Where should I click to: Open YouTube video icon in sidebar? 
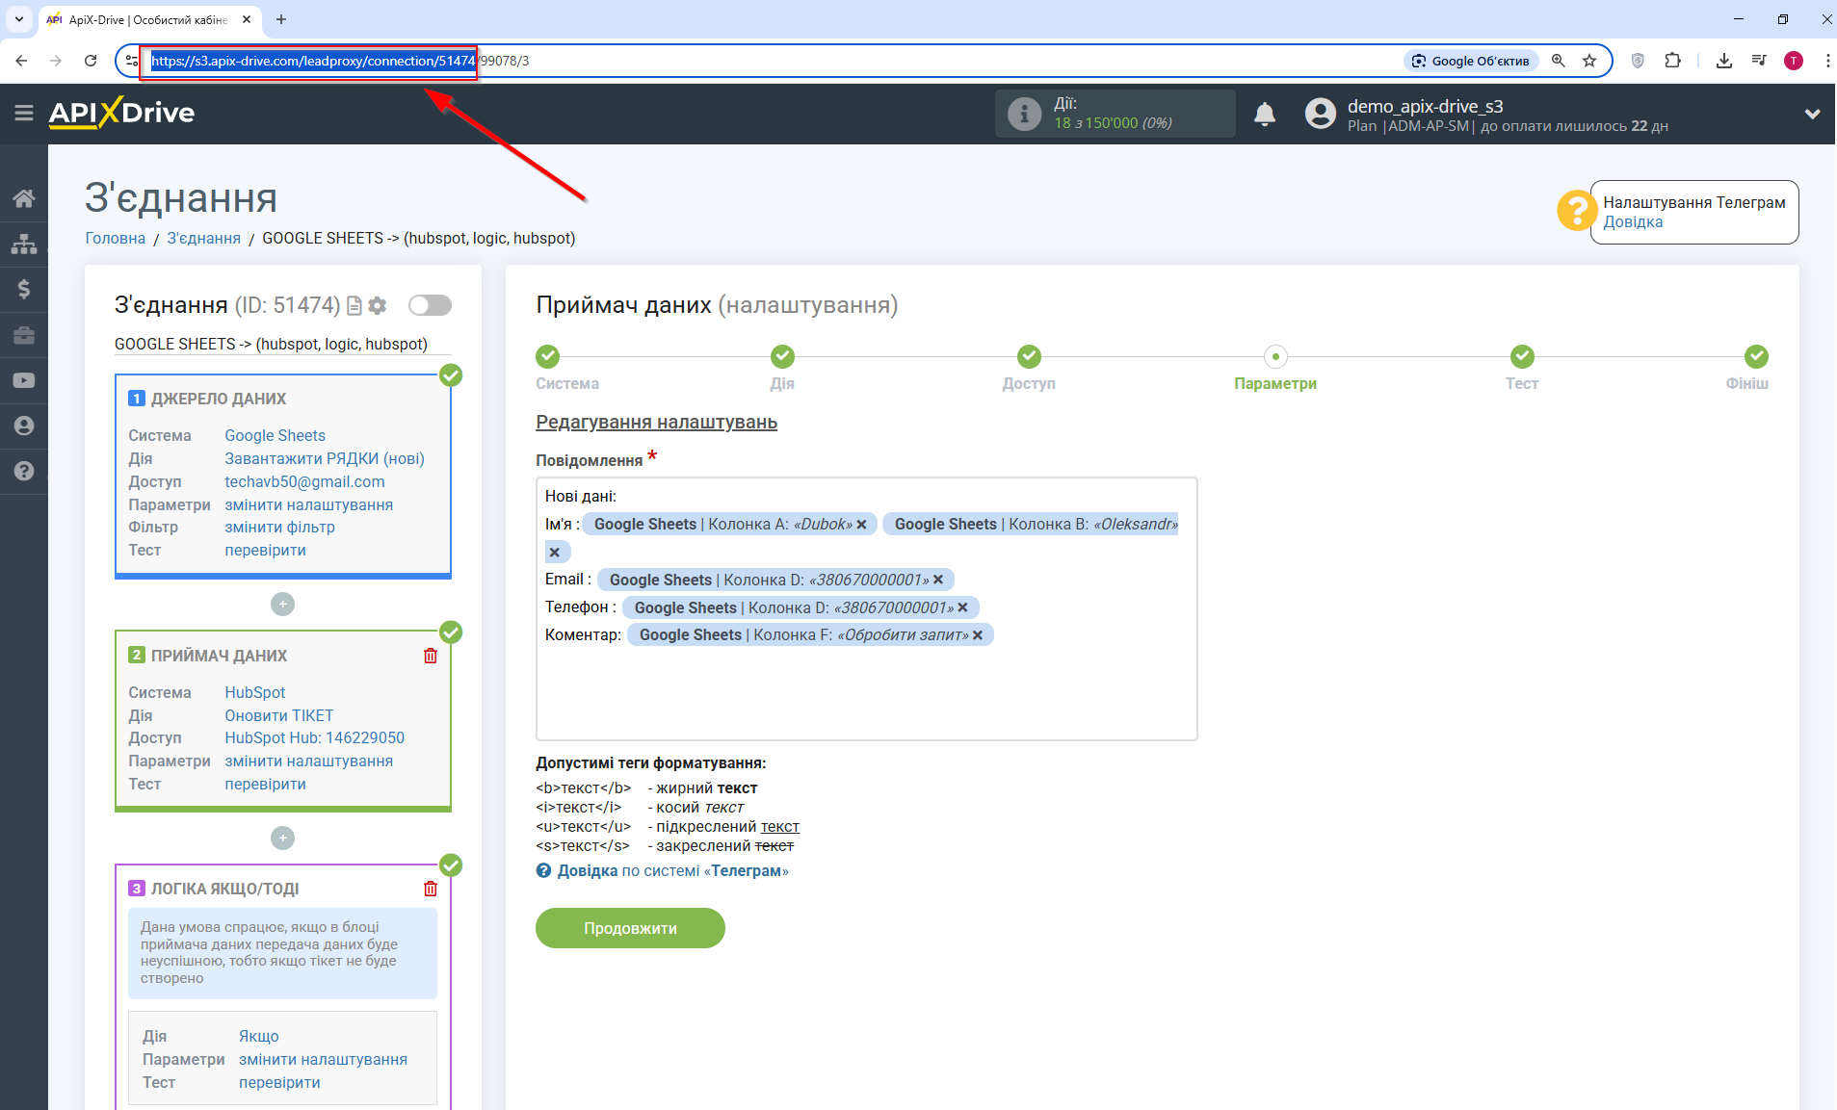point(24,380)
